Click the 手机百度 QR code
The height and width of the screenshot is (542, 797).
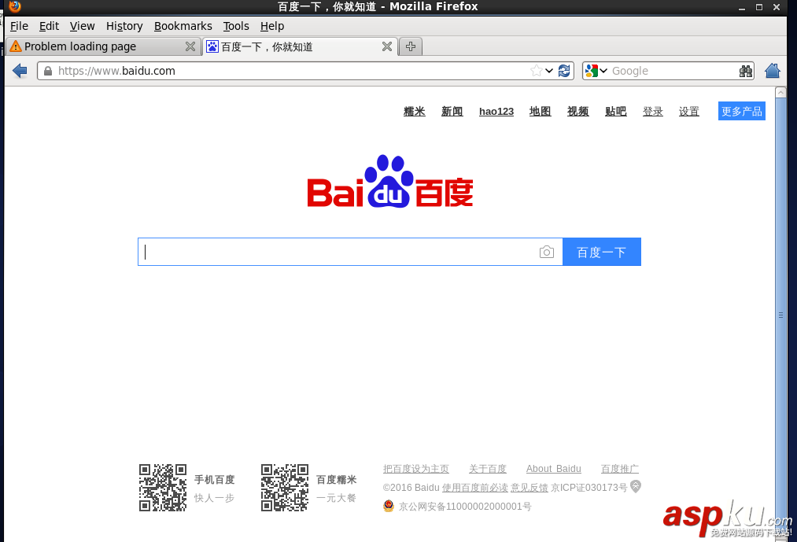163,488
